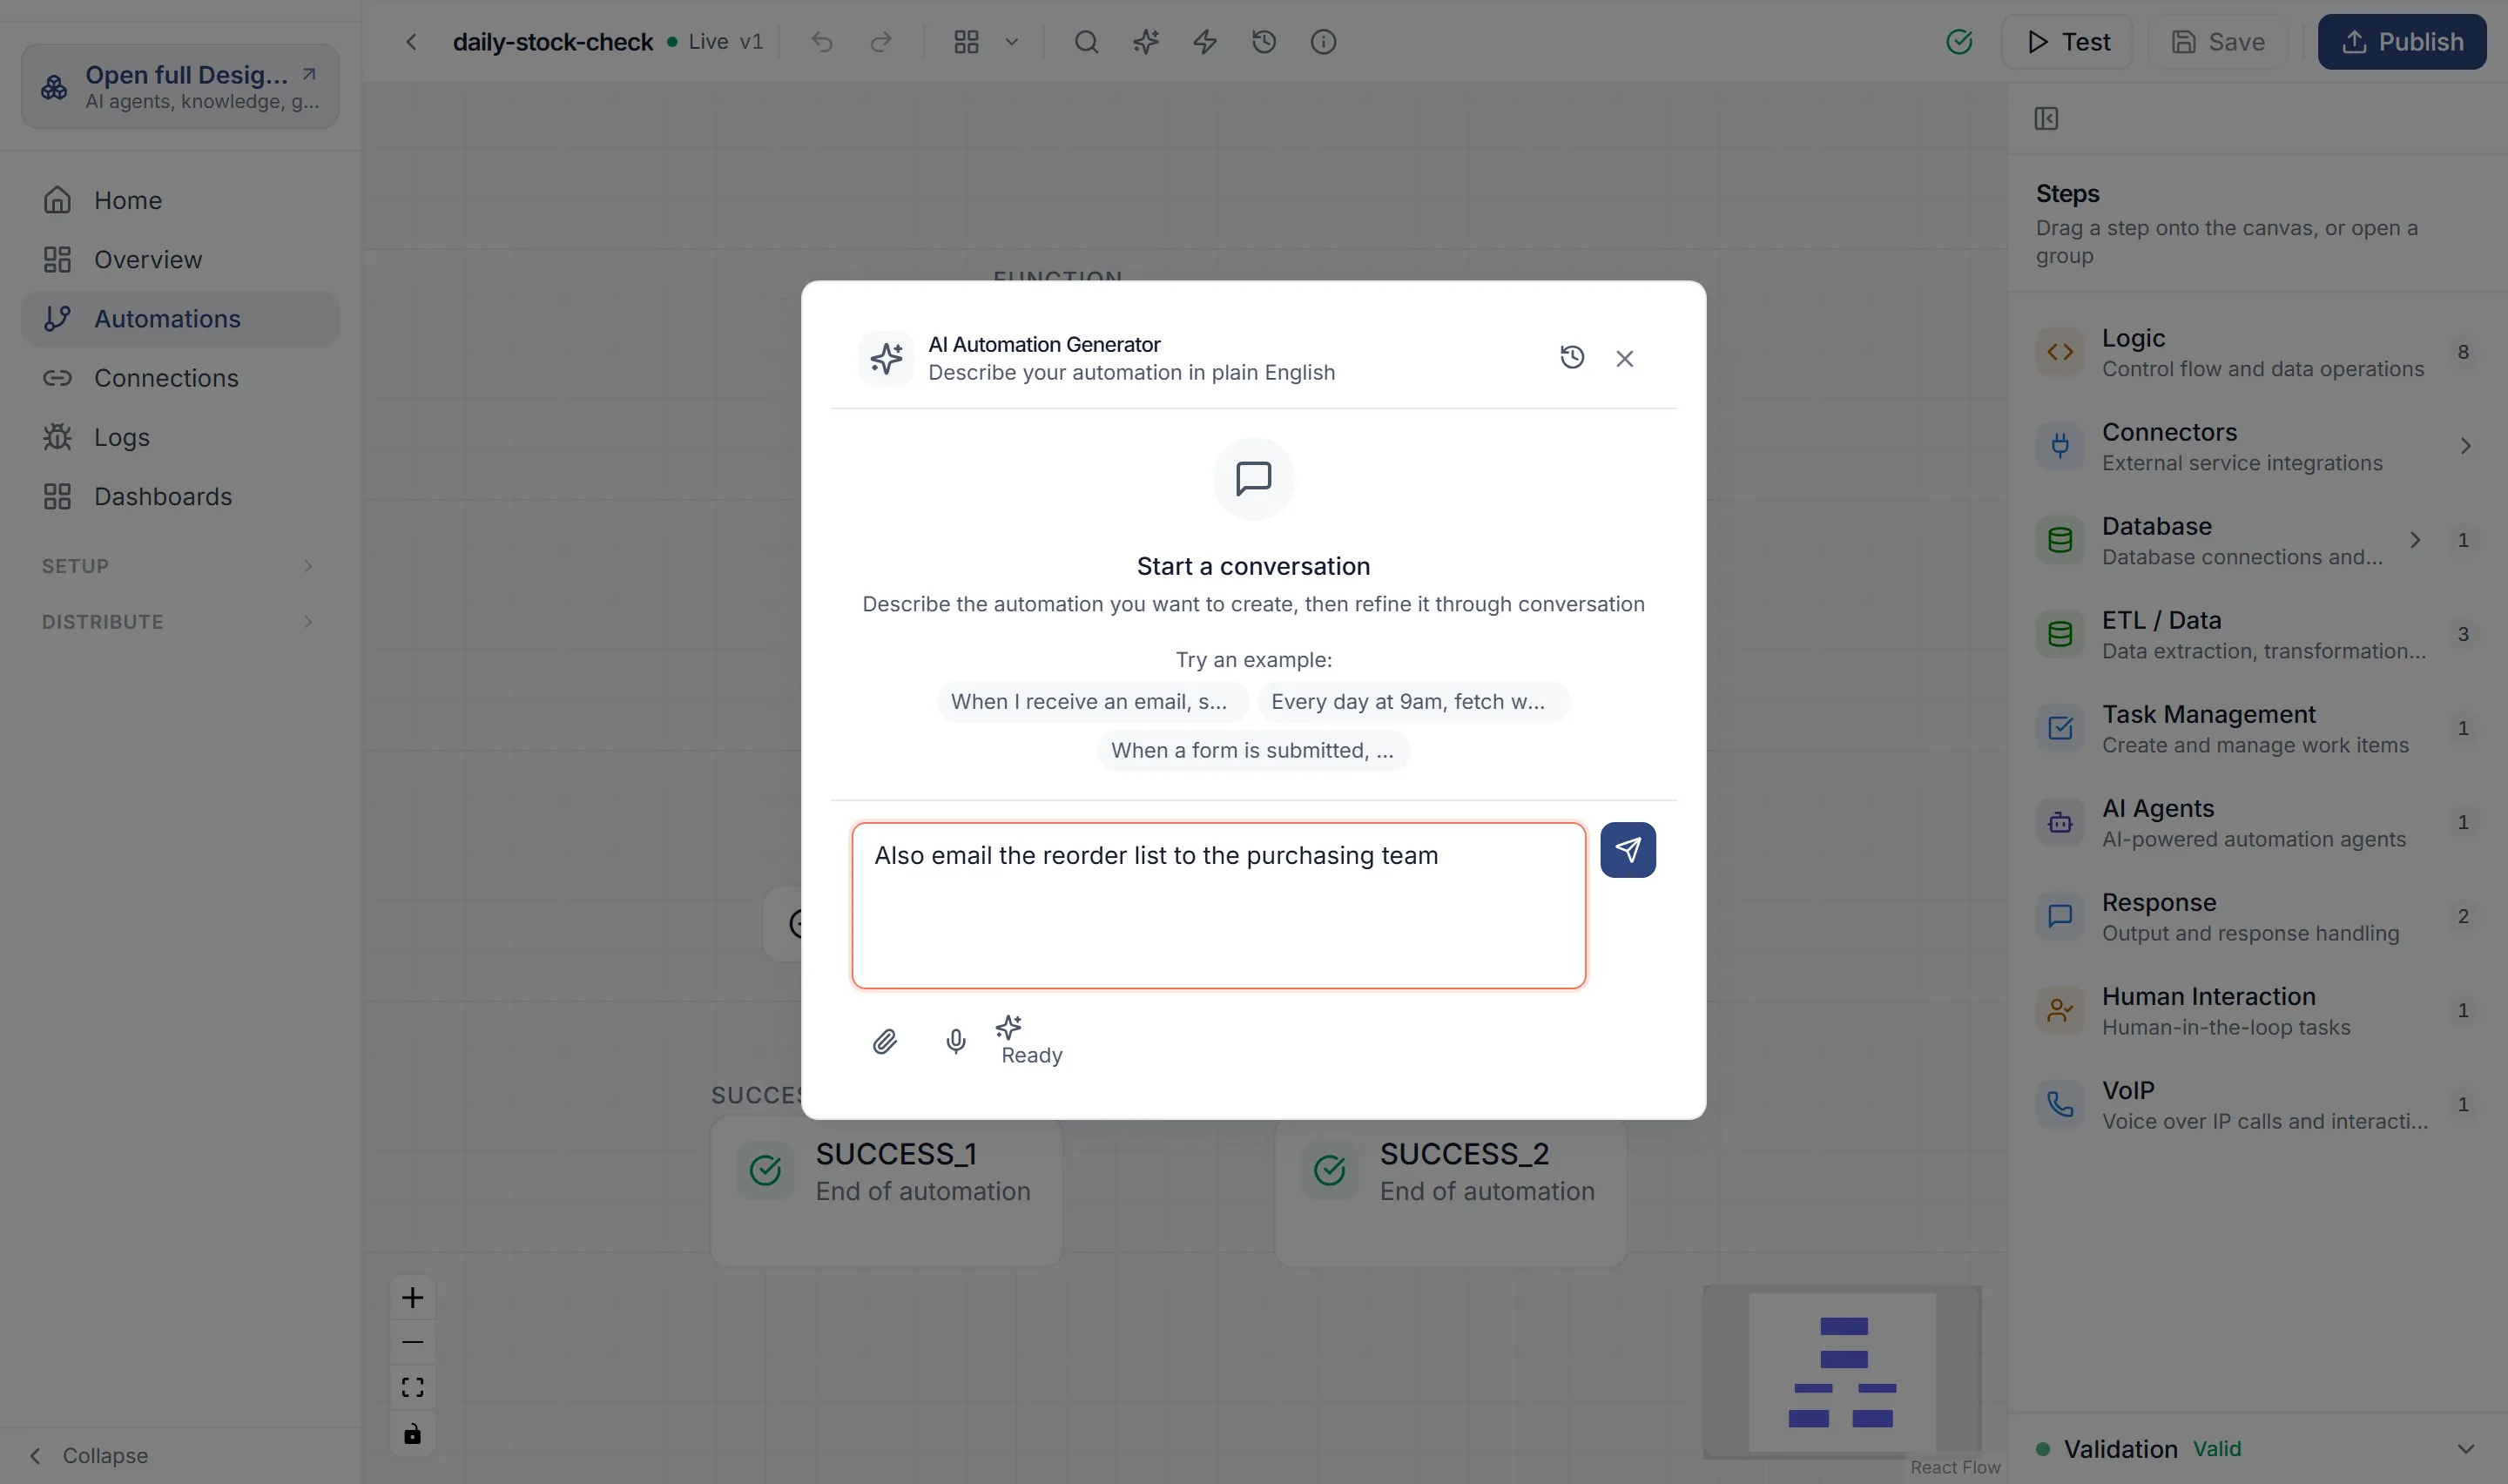Open Connections in the sidebar
This screenshot has height=1484, width=2508.
pos(180,378)
